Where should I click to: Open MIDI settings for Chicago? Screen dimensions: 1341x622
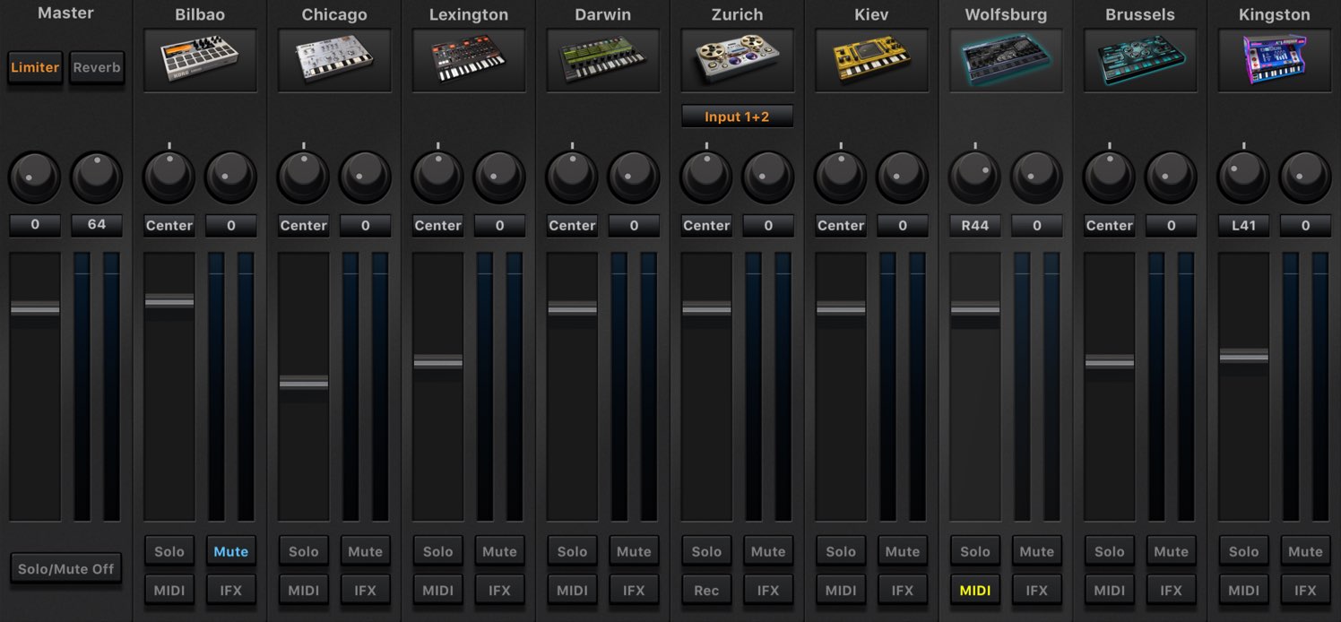pos(304,591)
